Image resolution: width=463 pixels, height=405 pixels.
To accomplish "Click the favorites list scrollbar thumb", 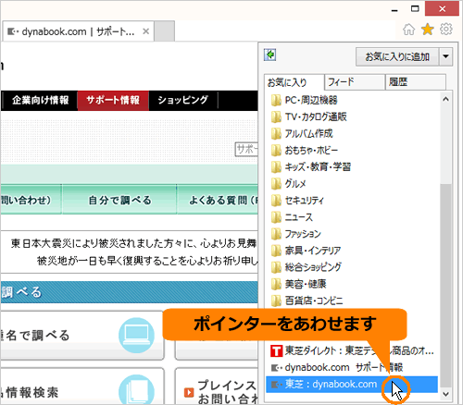I will (x=445, y=285).
